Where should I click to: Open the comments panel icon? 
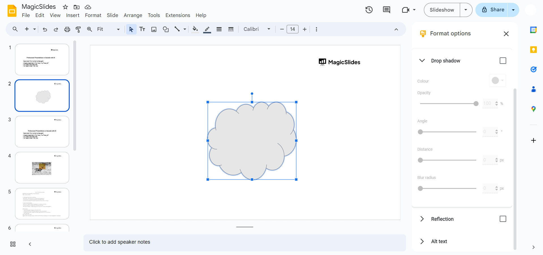[x=386, y=10]
